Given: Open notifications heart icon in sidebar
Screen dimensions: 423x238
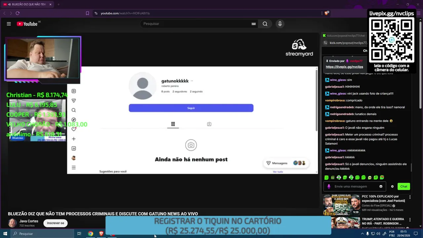Looking at the screenshot, I should coord(74,129).
